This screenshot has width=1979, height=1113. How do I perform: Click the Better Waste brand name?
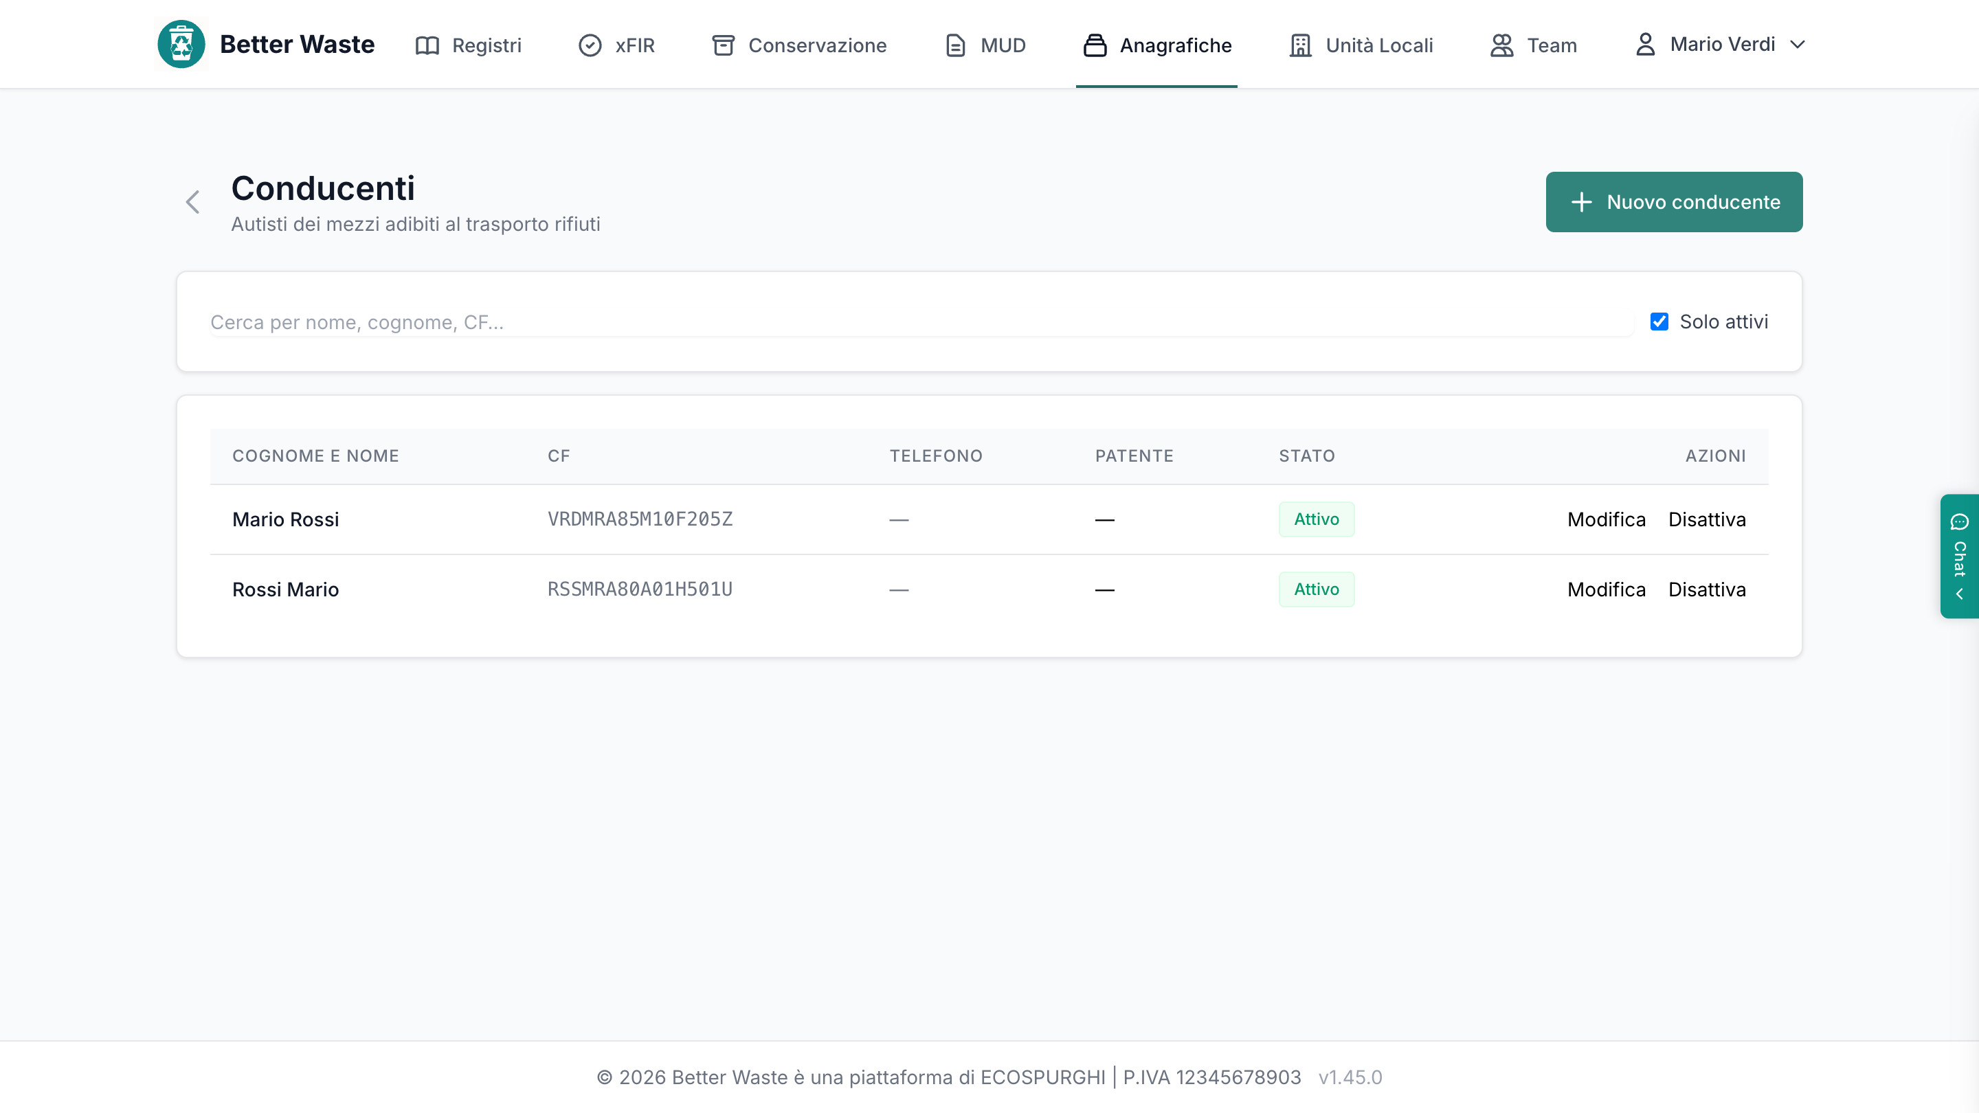pos(298,45)
